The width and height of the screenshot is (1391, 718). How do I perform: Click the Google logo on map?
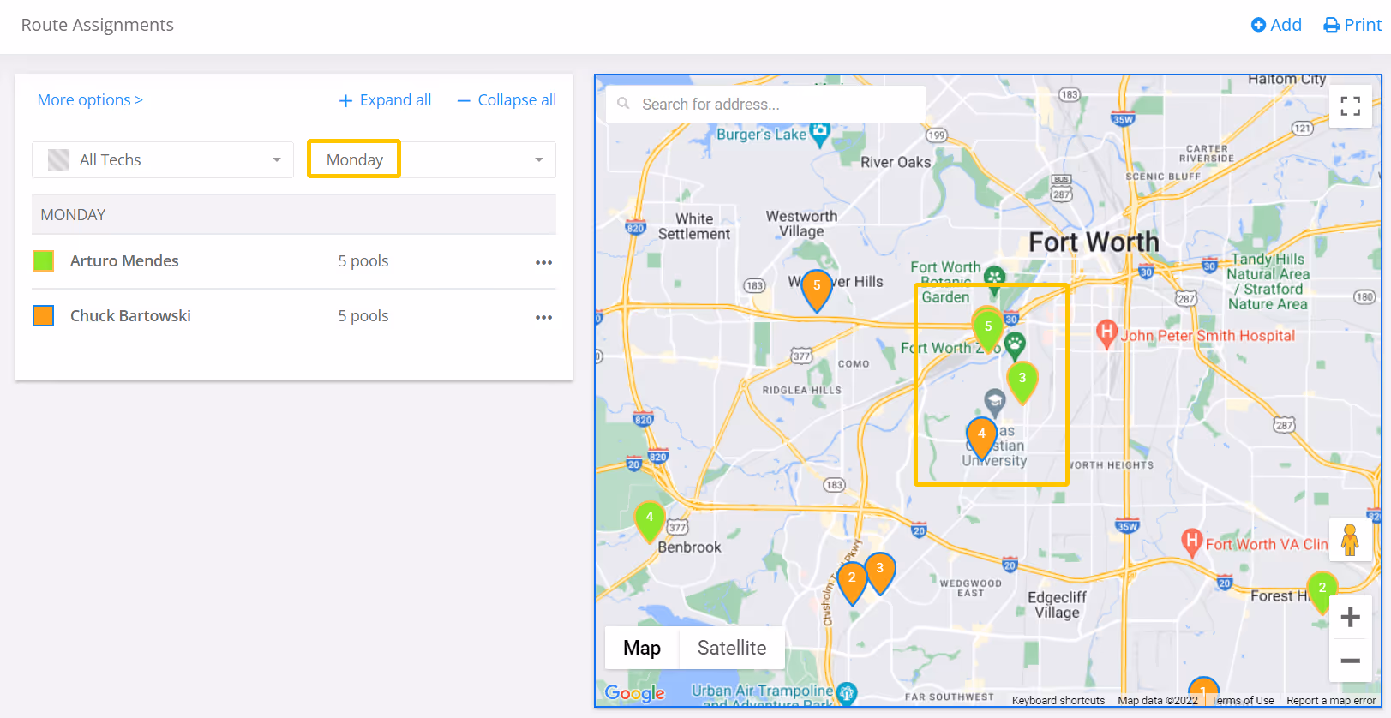635,693
